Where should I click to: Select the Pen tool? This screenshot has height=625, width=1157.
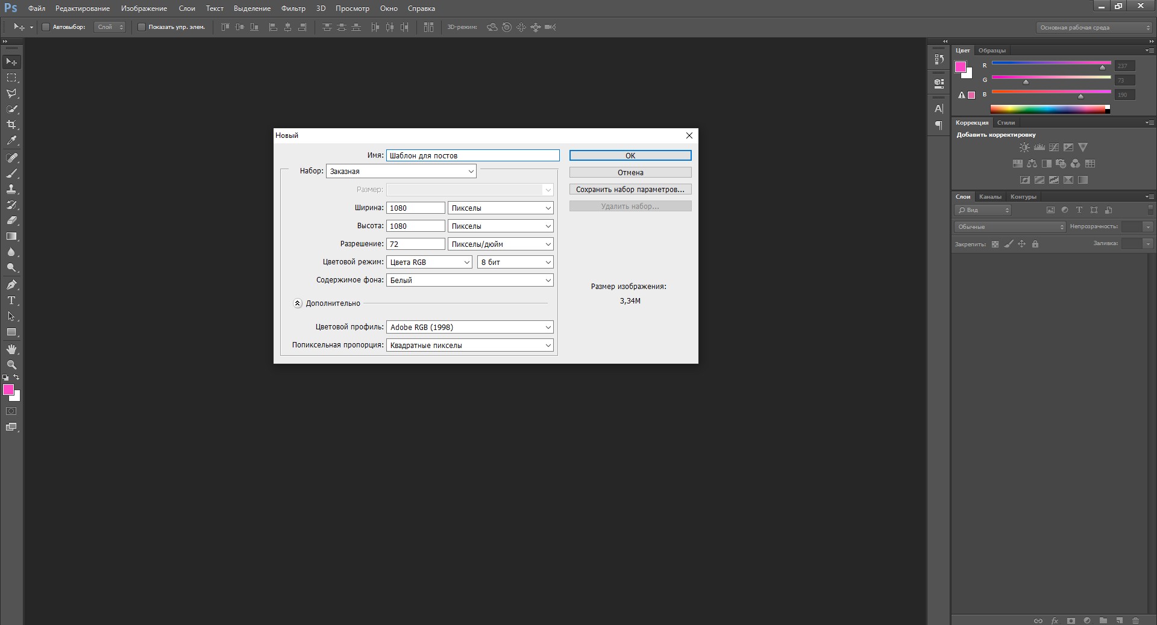pyautogui.click(x=11, y=285)
